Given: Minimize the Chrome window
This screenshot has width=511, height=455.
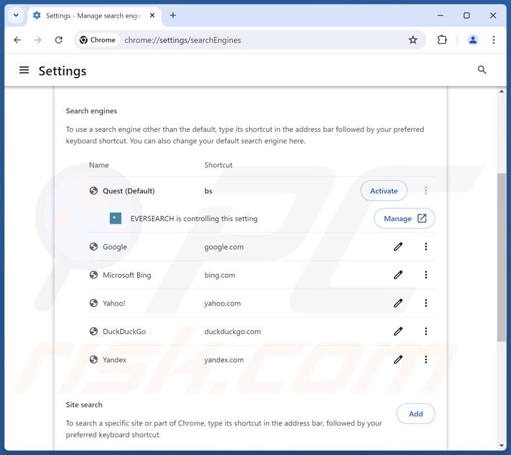Looking at the screenshot, I should point(440,16).
